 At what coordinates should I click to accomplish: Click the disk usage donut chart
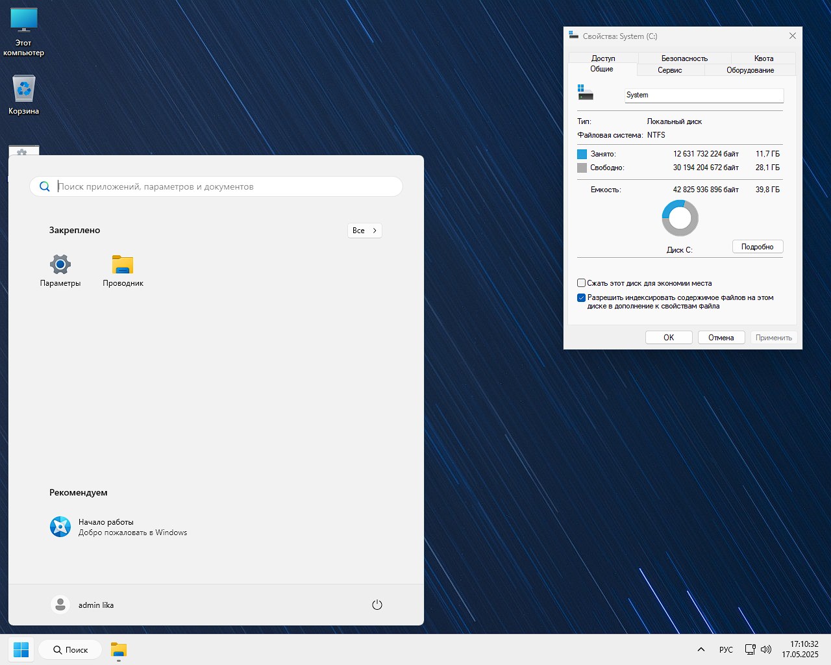point(680,218)
